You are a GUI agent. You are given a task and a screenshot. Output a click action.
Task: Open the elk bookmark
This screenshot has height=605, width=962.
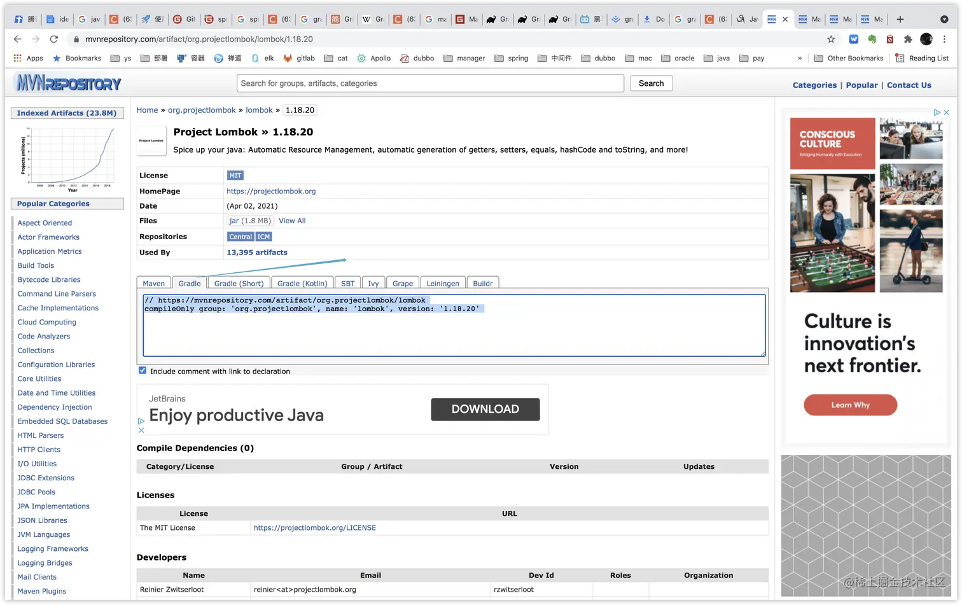(262, 58)
